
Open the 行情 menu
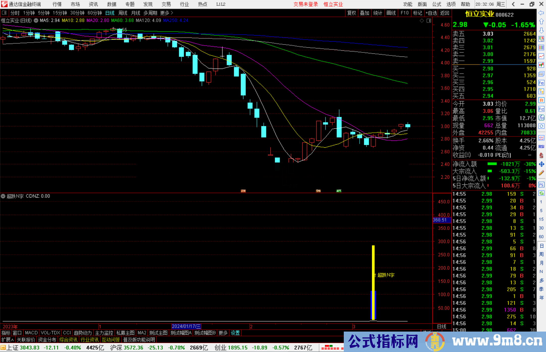[x=57, y=4]
